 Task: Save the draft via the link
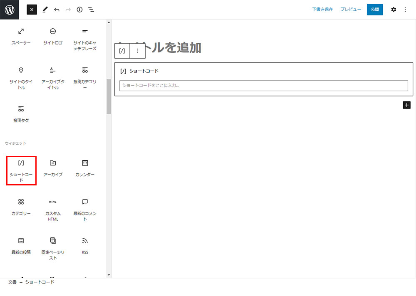322,10
